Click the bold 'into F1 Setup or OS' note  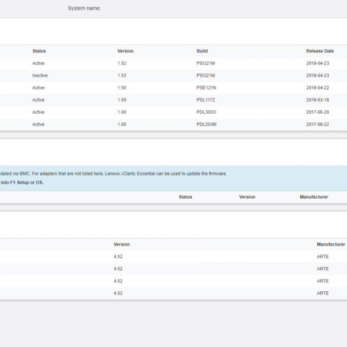[x=22, y=183]
